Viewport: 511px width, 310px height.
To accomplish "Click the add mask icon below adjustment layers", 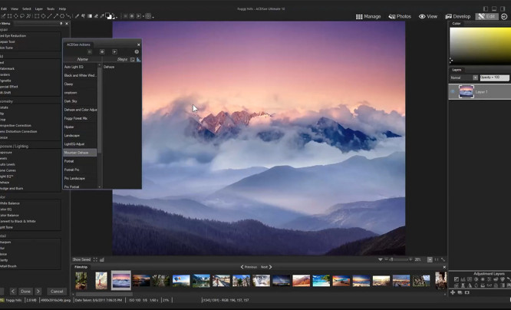I will 467,292.
